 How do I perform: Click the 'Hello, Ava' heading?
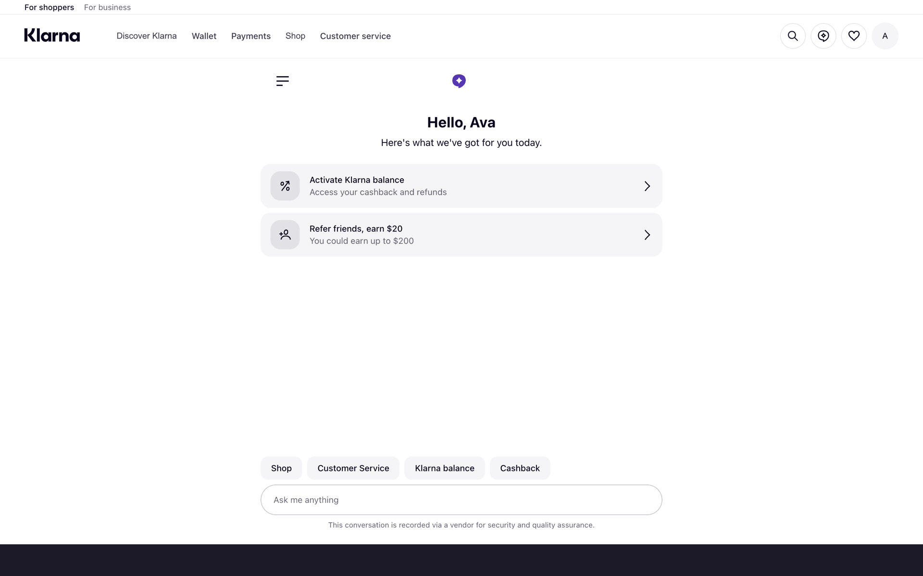tap(461, 122)
